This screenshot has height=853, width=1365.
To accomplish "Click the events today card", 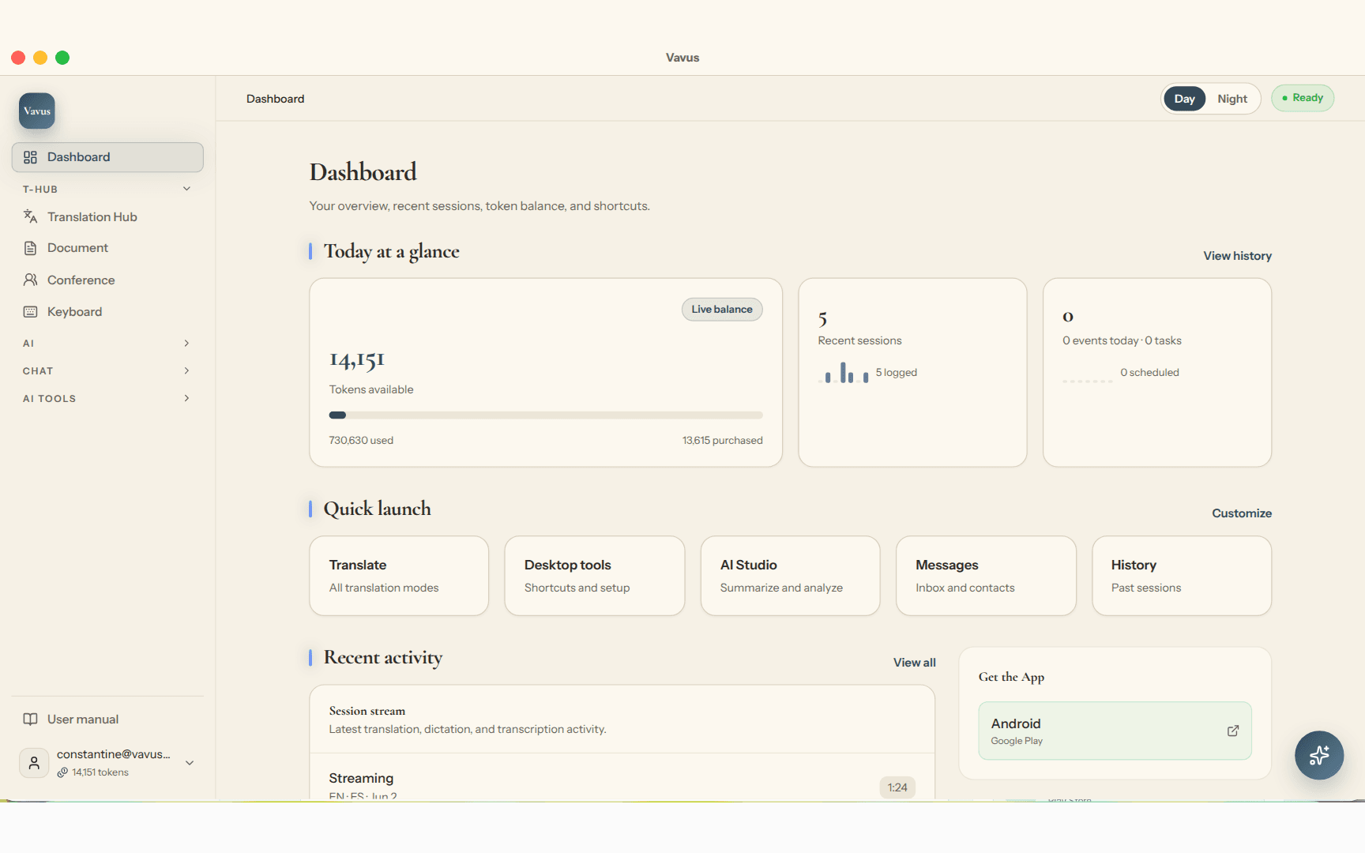I will tap(1157, 372).
